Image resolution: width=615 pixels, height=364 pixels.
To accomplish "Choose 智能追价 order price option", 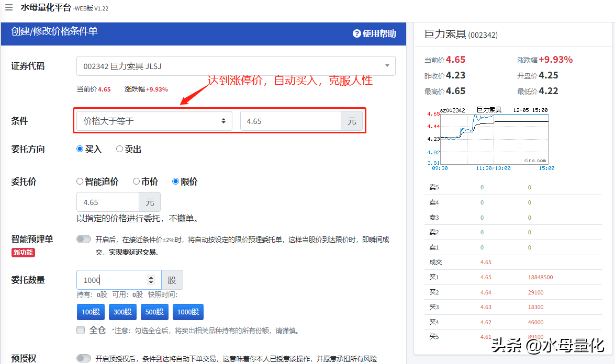I will point(80,181).
